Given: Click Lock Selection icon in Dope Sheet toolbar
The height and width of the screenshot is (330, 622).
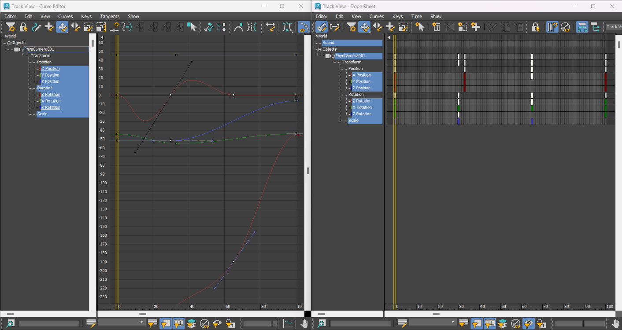Looking at the screenshot, I should point(536,27).
